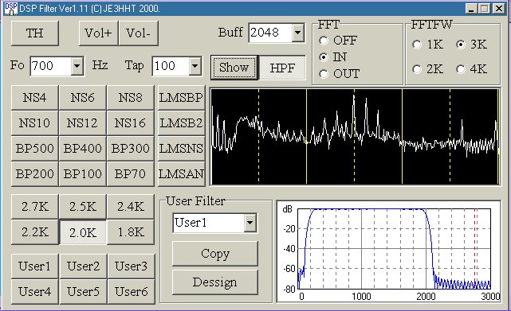The image size is (511, 311).
Task: Select the BP500 bandpass filter
Action: click(x=35, y=149)
